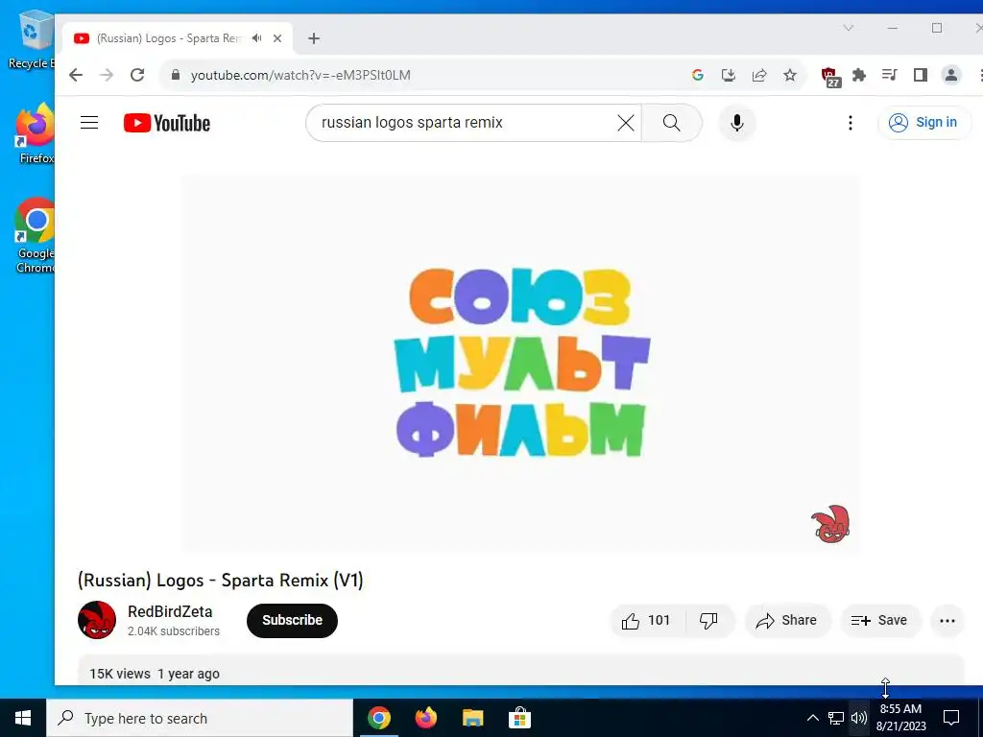This screenshot has width=983, height=737.
Task: Select the (Russian) Logos - Sparta Remix tab
Action: click(179, 38)
